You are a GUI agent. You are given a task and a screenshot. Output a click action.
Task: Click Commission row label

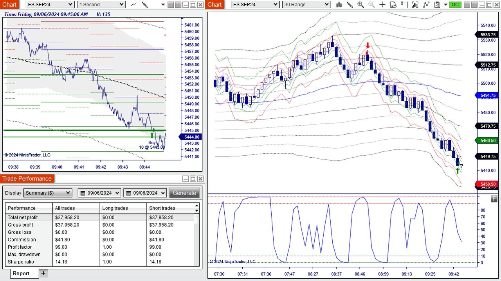click(x=22, y=240)
